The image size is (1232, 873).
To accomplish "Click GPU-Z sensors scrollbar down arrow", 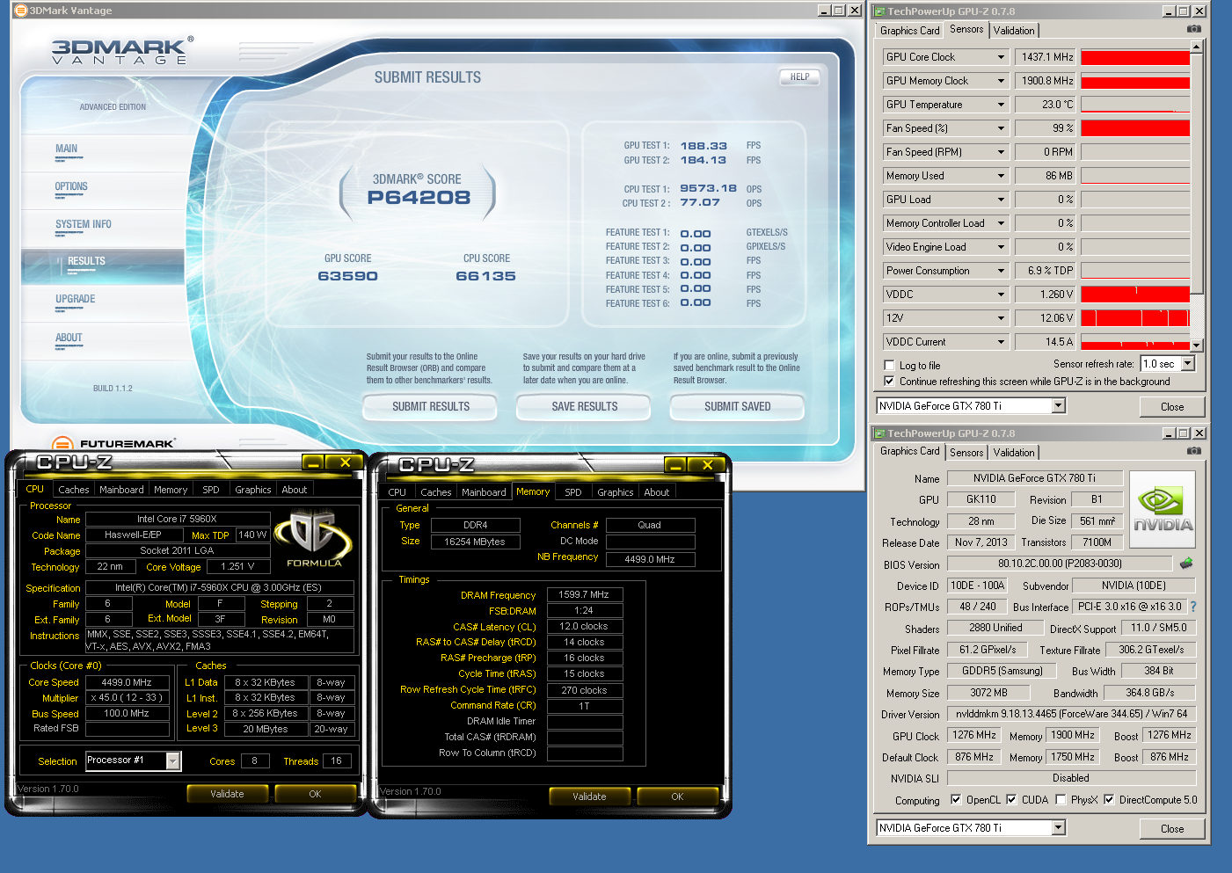I will point(1197,346).
